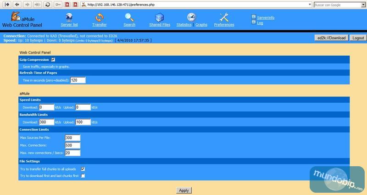367x195 pixels.
Task: Click the 'Bandwidth Limits' heading
Action: click(x=33, y=115)
